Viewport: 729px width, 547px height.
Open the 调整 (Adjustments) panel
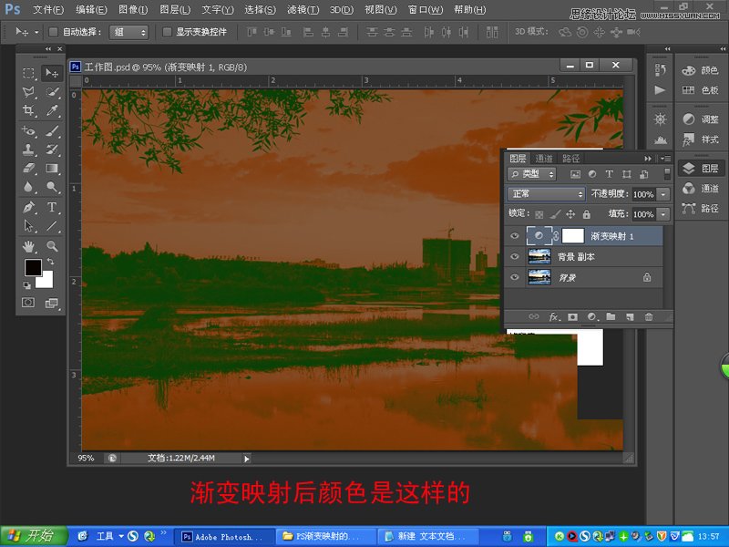pos(703,119)
